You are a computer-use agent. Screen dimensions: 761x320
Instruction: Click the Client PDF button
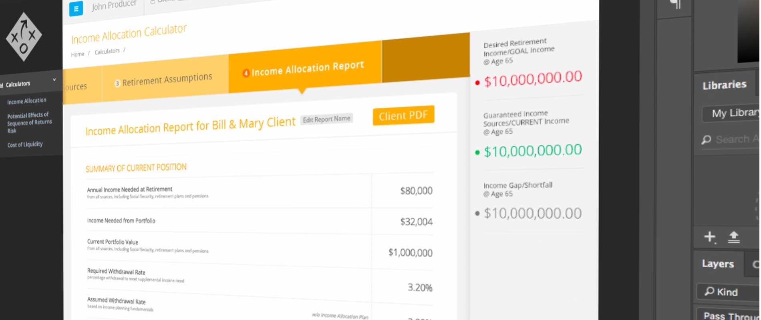click(x=403, y=116)
